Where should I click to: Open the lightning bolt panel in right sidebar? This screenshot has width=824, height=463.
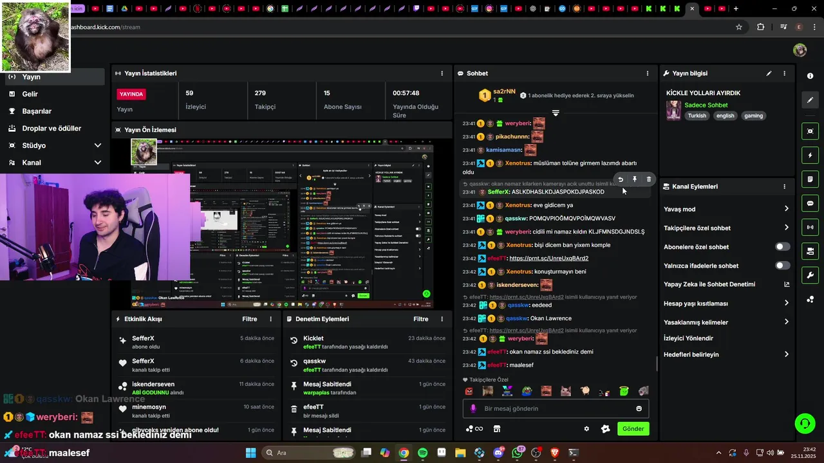810,156
